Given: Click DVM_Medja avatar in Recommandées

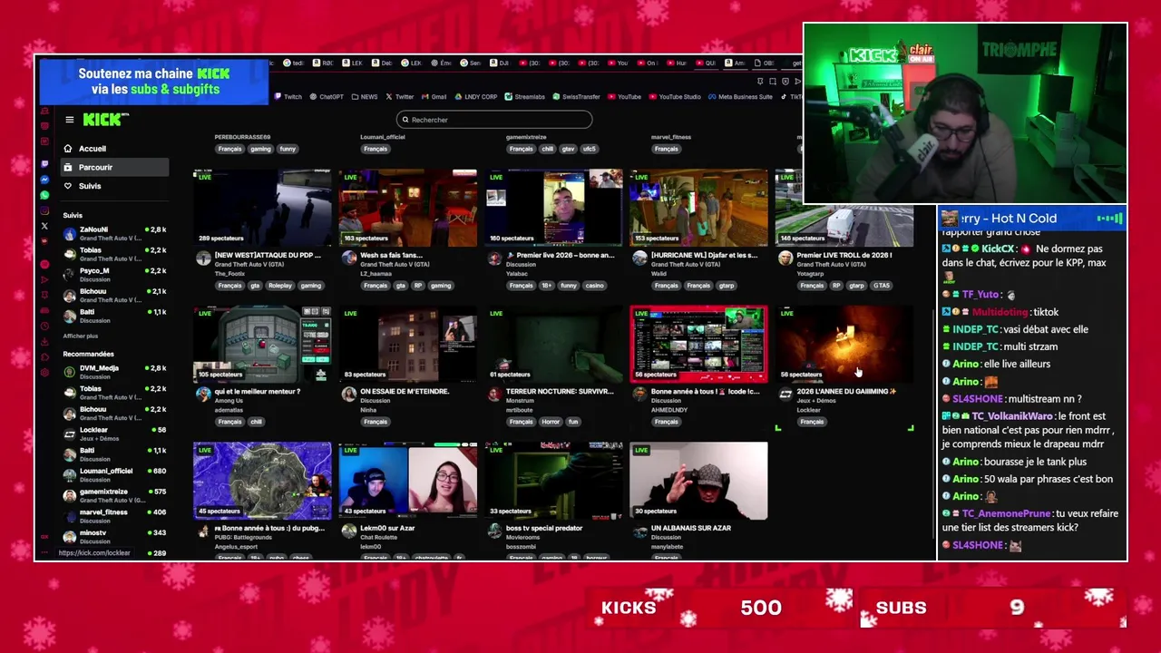Looking at the screenshot, I should pos(69,373).
